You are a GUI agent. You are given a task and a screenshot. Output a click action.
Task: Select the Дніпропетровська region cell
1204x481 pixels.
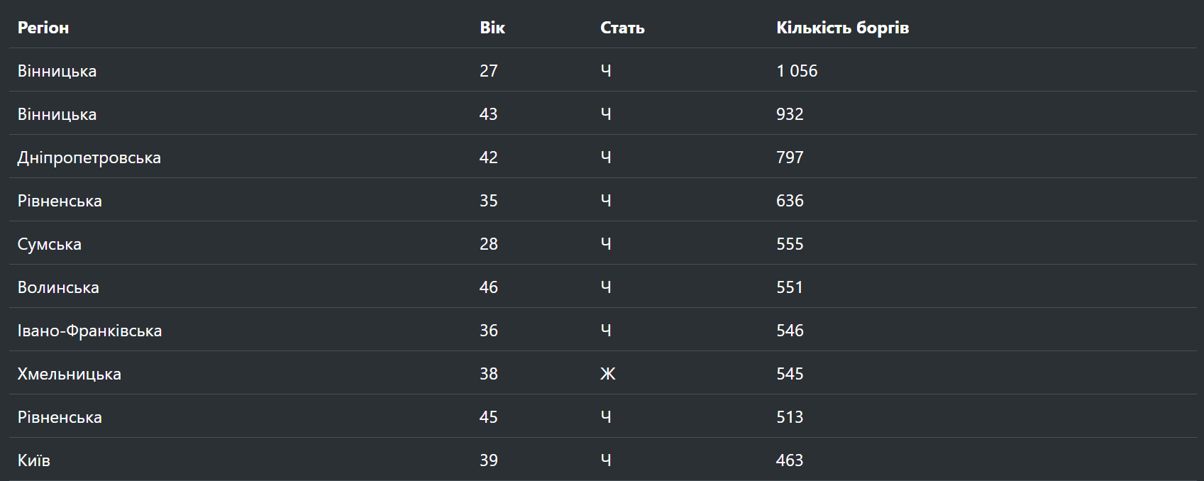click(89, 157)
